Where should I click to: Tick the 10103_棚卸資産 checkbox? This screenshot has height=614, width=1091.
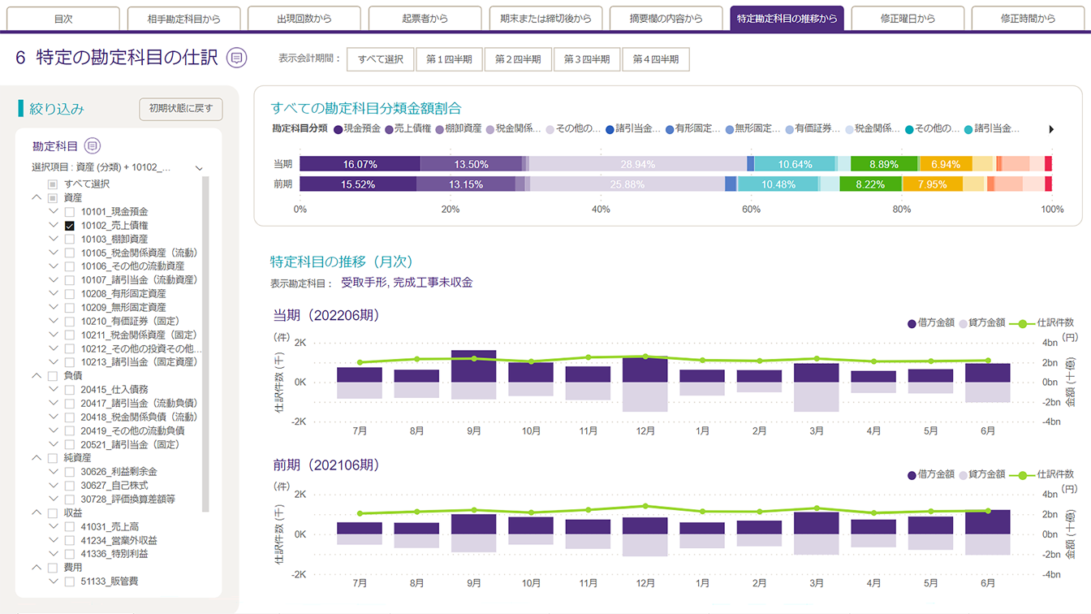(70, 240)
